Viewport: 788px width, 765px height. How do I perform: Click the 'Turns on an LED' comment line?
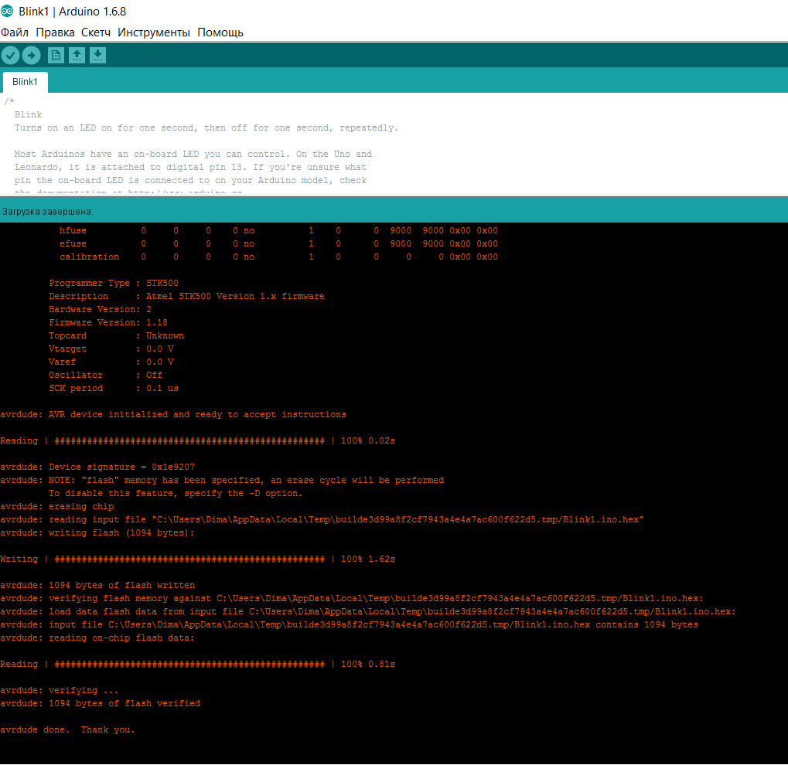pyautogui.click(x=206, y=128)
